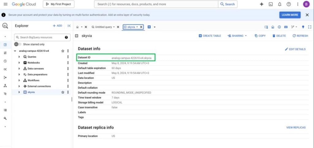Open a new query tab with plus icon
The height and width of the screenshot is (148, 314).
[149, 27]
